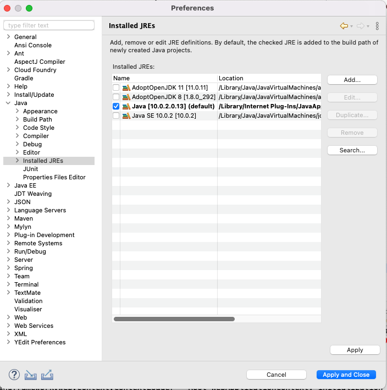Viewport: 387px width, 390px height.
Task: Click the Edit... button
Action: [352, 97]
